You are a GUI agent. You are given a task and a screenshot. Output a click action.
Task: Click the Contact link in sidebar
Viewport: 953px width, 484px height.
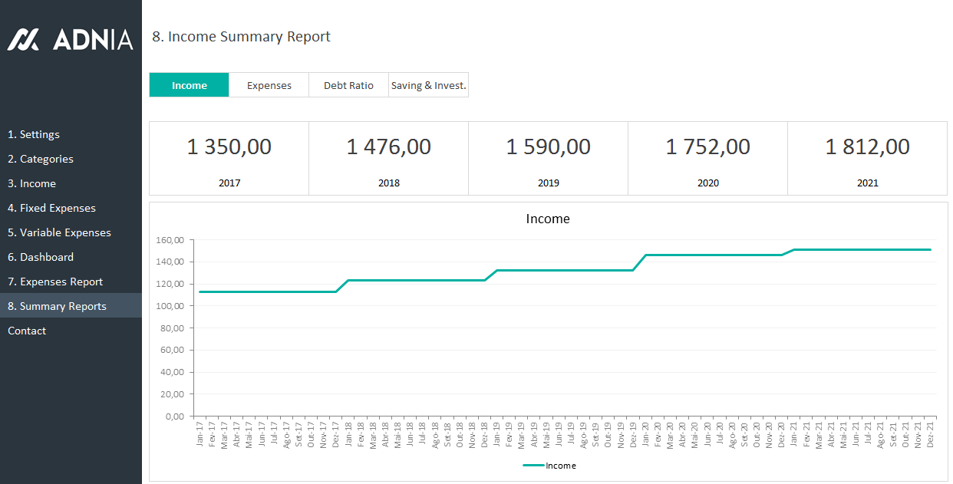(27, 331)
